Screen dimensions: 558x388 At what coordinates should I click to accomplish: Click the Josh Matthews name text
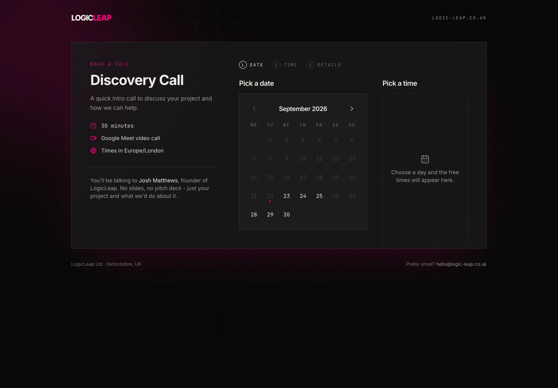pyautogui.click(x=158, y=180)
